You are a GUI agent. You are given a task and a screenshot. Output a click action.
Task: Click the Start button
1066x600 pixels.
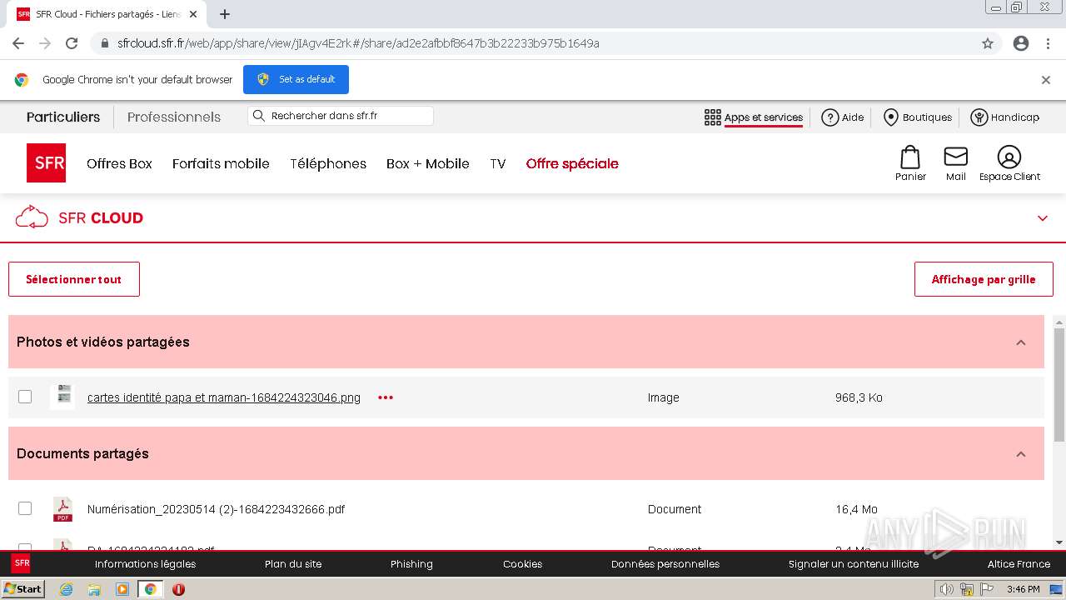[22, 589]
